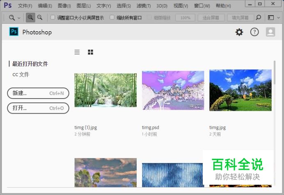Click the 适合屏幕 button
Viewport: 284px width, 195px height.
pyautogui.click(x=211, y=18)
